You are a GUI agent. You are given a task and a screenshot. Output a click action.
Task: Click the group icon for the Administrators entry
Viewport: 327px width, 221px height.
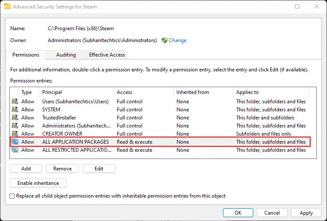coord(15,125)
